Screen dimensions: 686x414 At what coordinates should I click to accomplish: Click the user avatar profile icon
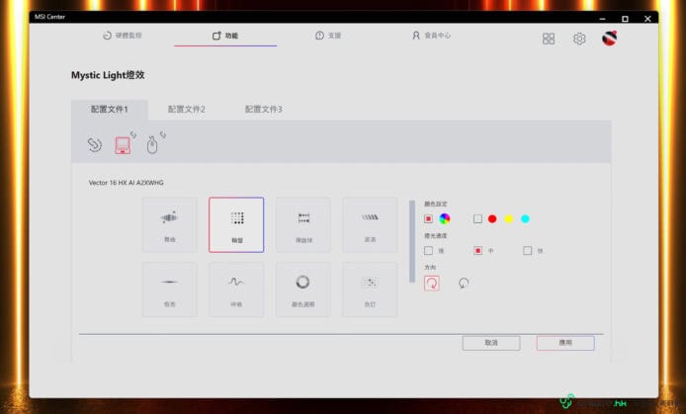coord(610,39)
